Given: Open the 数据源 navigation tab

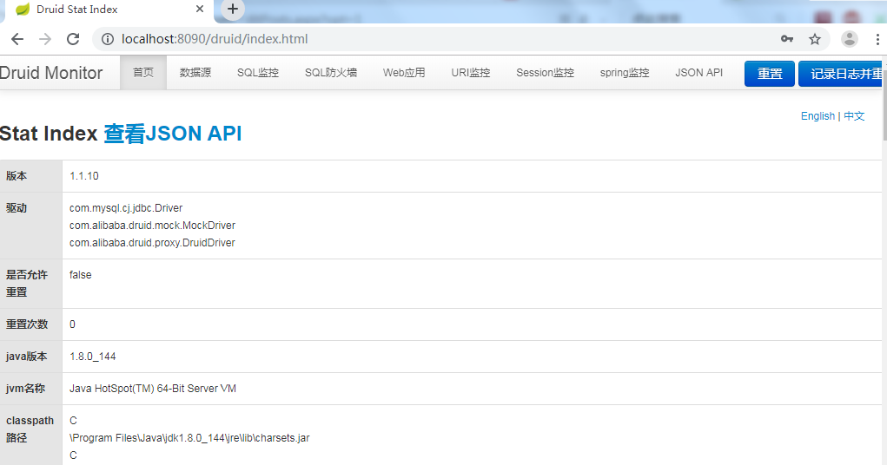Looking at the screenshot, I should tap(195, 72).
